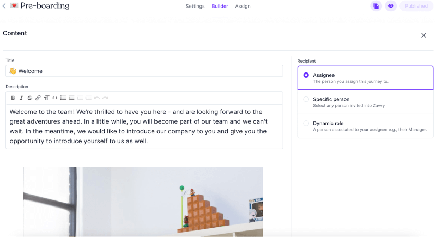The image size is (436, 237).
Task: Apply italic formatting to description text
Action: (21, 98)
